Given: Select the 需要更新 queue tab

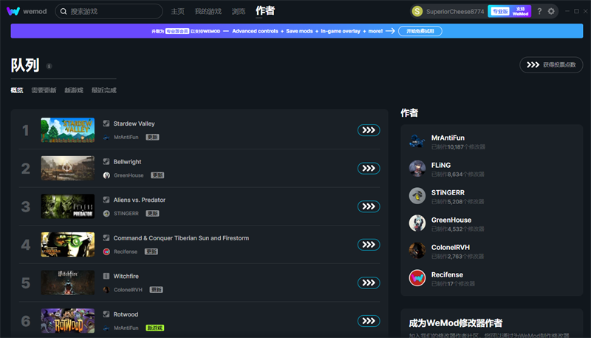Looking at the screenshot, I should pos(44,90).
